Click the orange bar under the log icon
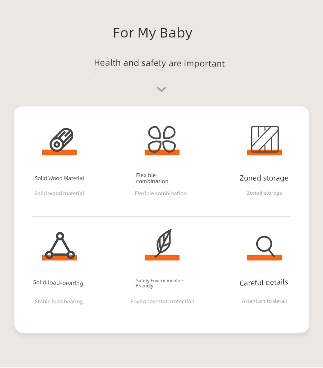Image resolution: width=323 pixels, height=368 pixels. point(59,152)
